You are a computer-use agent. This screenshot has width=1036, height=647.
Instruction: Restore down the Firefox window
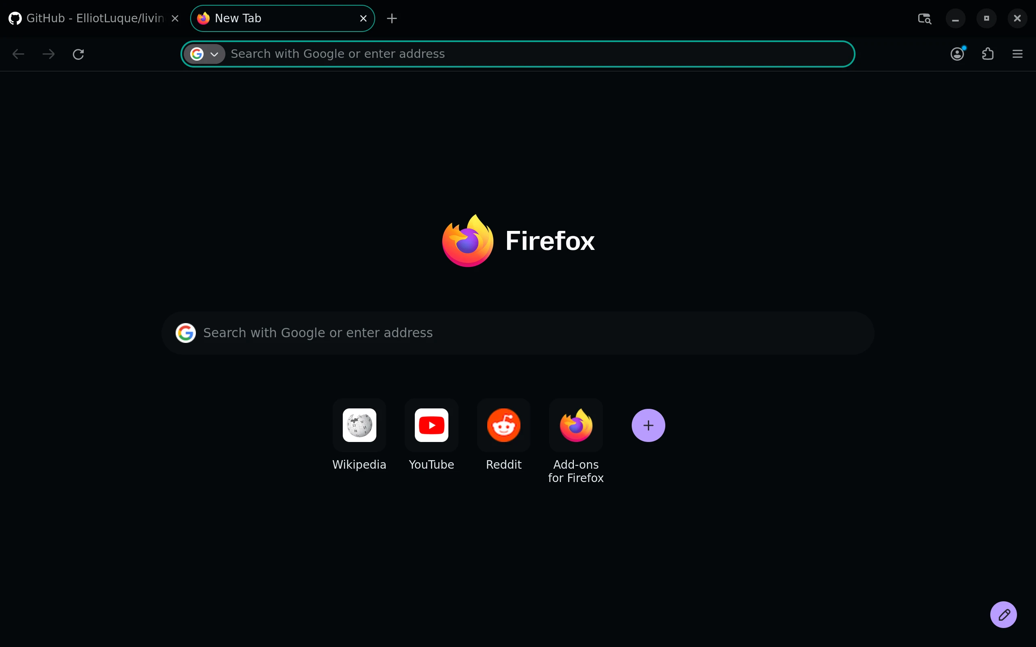pos(986,19)
